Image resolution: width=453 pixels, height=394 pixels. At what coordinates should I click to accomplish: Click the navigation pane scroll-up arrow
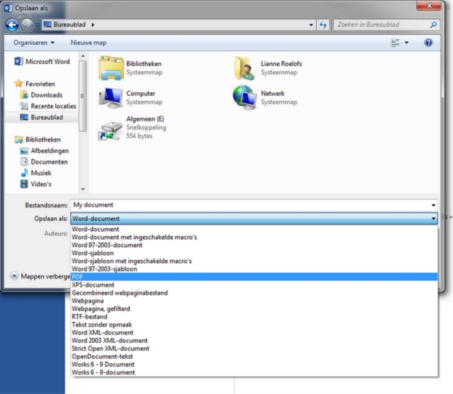pyautogui.click(x=83, y=56)
